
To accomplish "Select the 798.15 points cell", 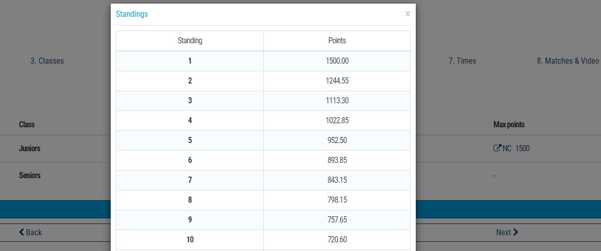I will 337,200.
